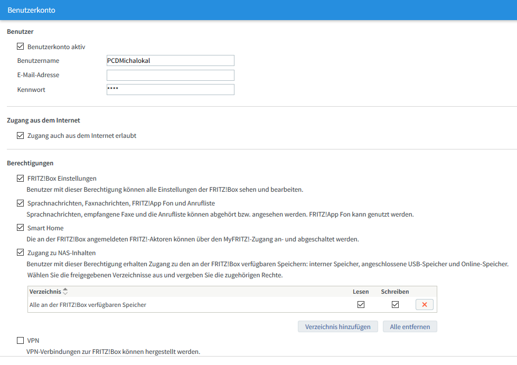Click the Schreiben column header
Screen dimensions: 517x365
pos(394,292)
